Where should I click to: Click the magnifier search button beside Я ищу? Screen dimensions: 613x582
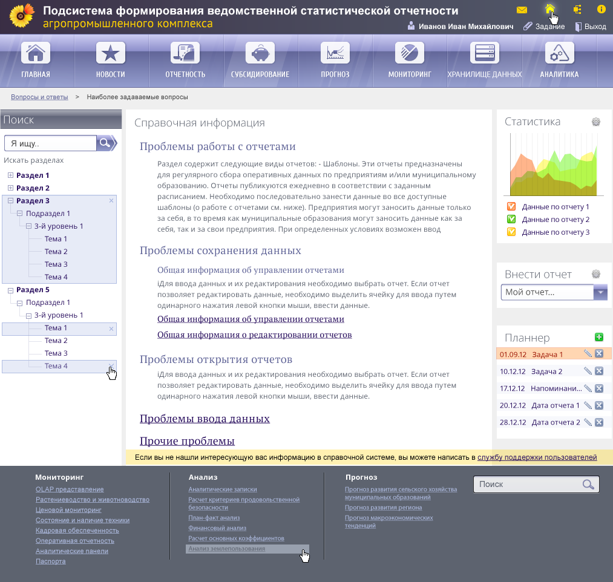pos(107,143)
